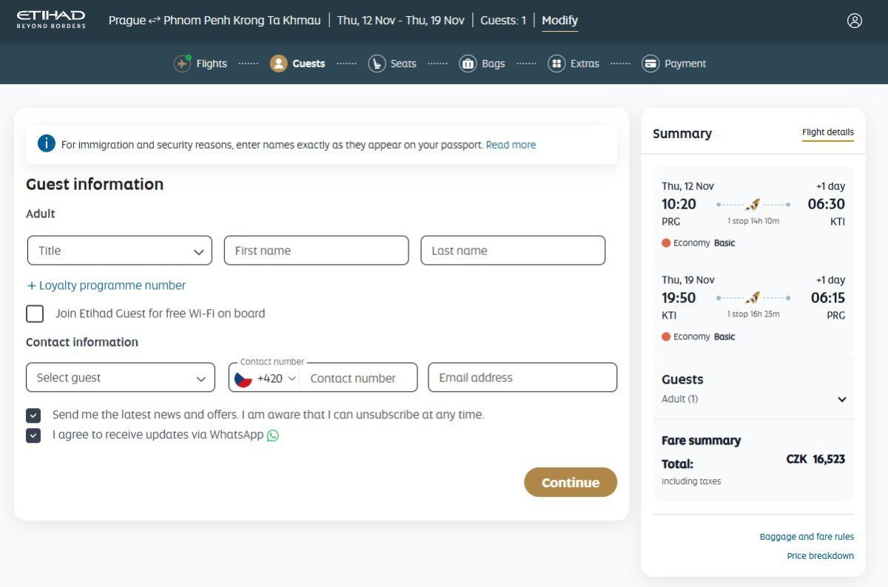The width and height of the screenshot is (888, 587).
Task: Click the Guest information heading
Action: [95, 184]
